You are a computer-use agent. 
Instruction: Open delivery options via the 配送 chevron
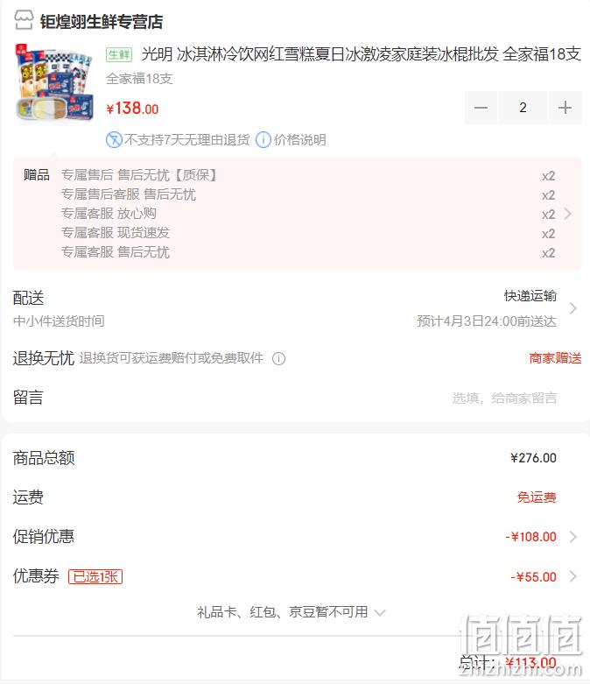(x=573, y=308)
